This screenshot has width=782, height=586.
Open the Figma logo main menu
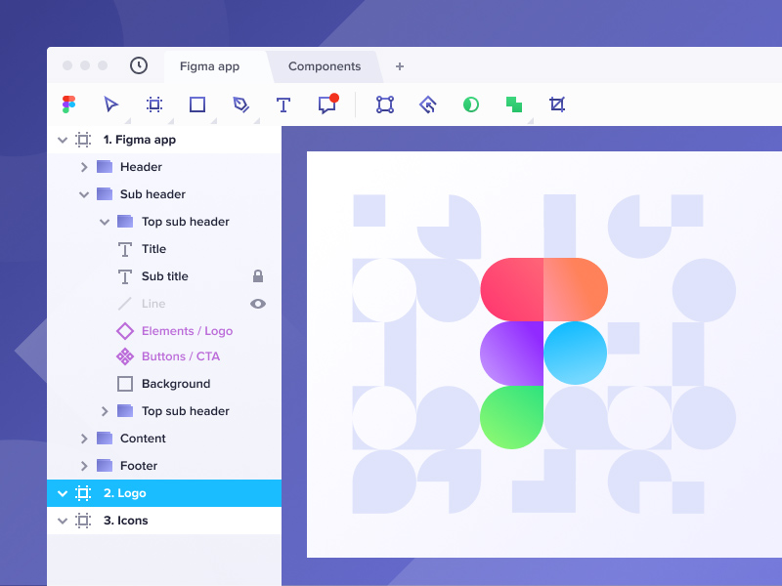tap(68, 105)
